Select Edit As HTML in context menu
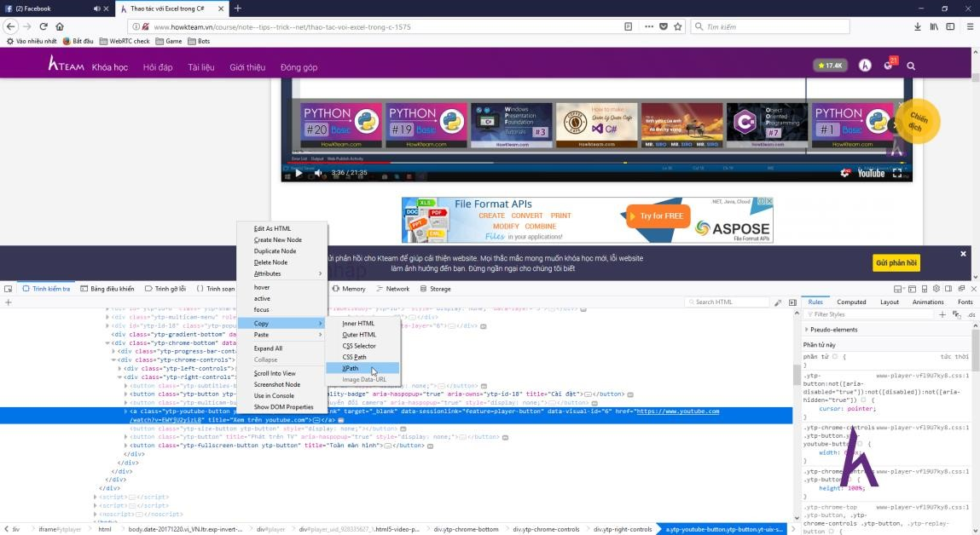The image size is (980, 535). 282,228
